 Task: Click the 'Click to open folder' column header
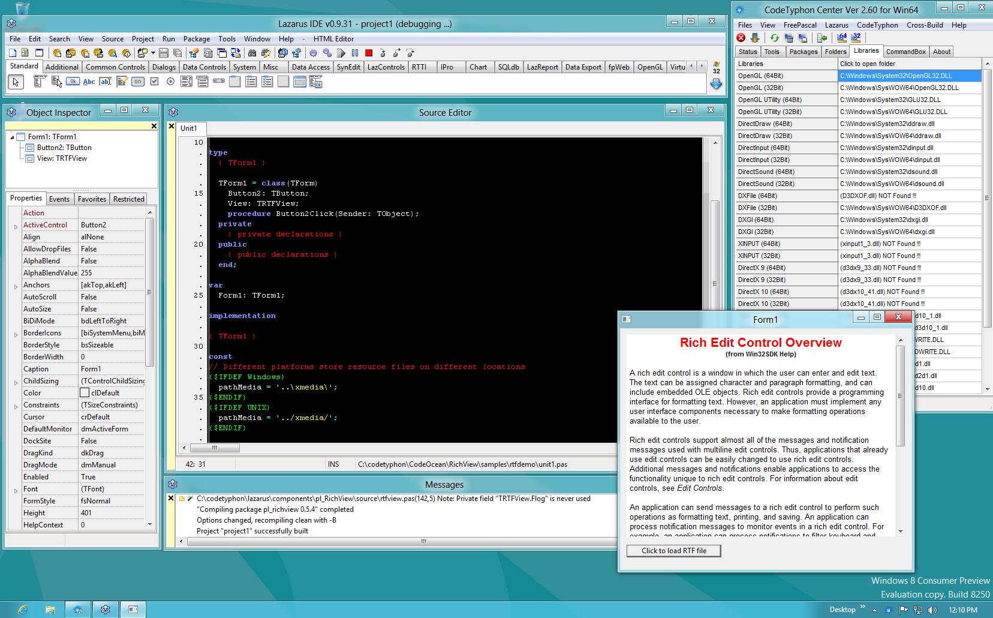(909, 64)
